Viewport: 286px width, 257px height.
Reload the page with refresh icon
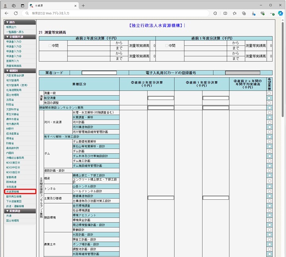16,14
